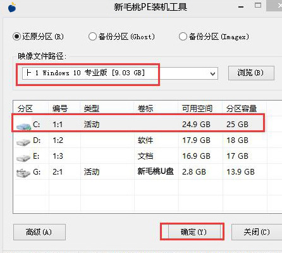Click the 17.9 GB free space cell
This screenshot has width=282, height=253.
(196, 140)
